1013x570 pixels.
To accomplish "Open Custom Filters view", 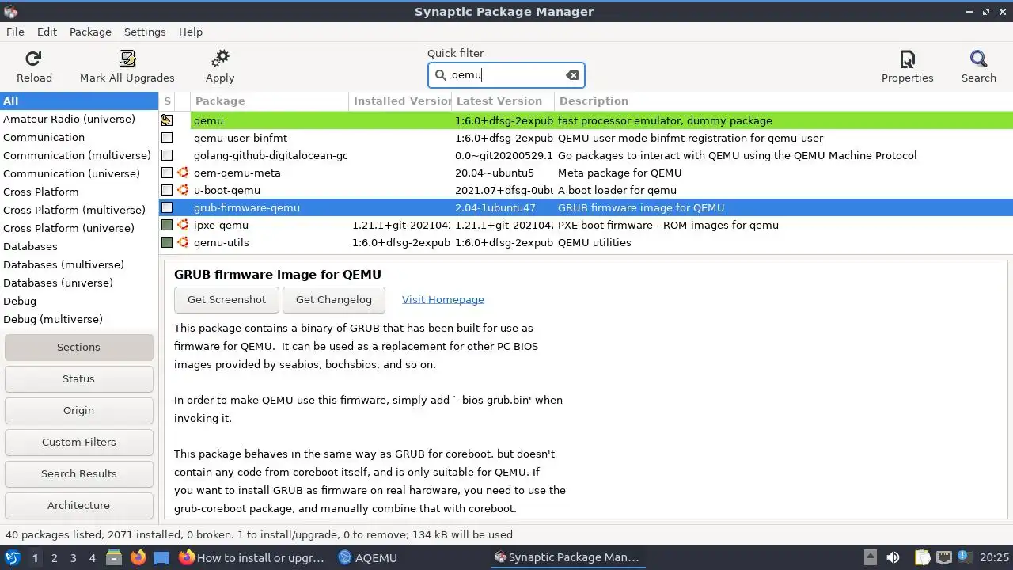I will (78, 442).
